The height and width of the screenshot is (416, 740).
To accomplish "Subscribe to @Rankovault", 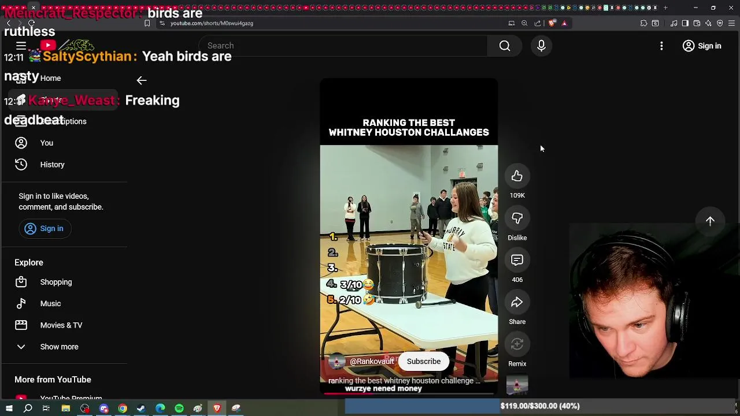I will 424,361.
